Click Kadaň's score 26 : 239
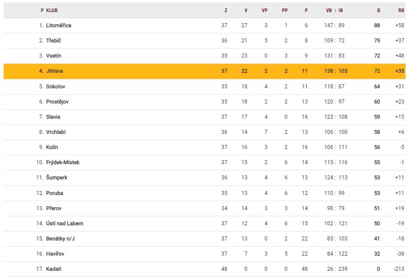Screen dimensions: 410x277 point(335,269)
